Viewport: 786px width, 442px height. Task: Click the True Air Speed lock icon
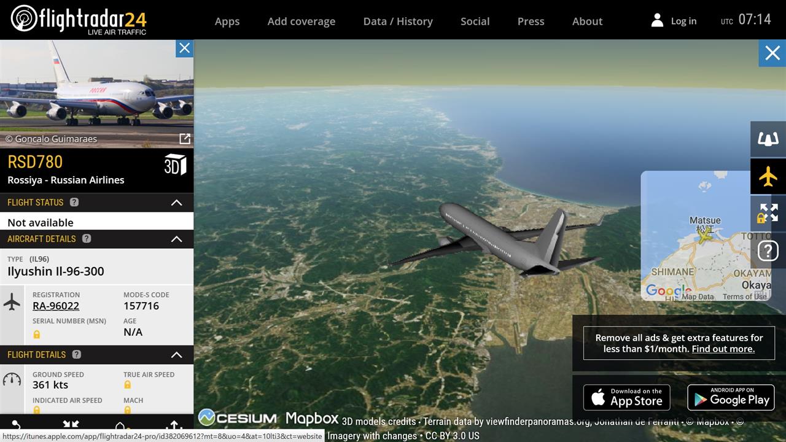pyautogui.click(x=128, y=384)
